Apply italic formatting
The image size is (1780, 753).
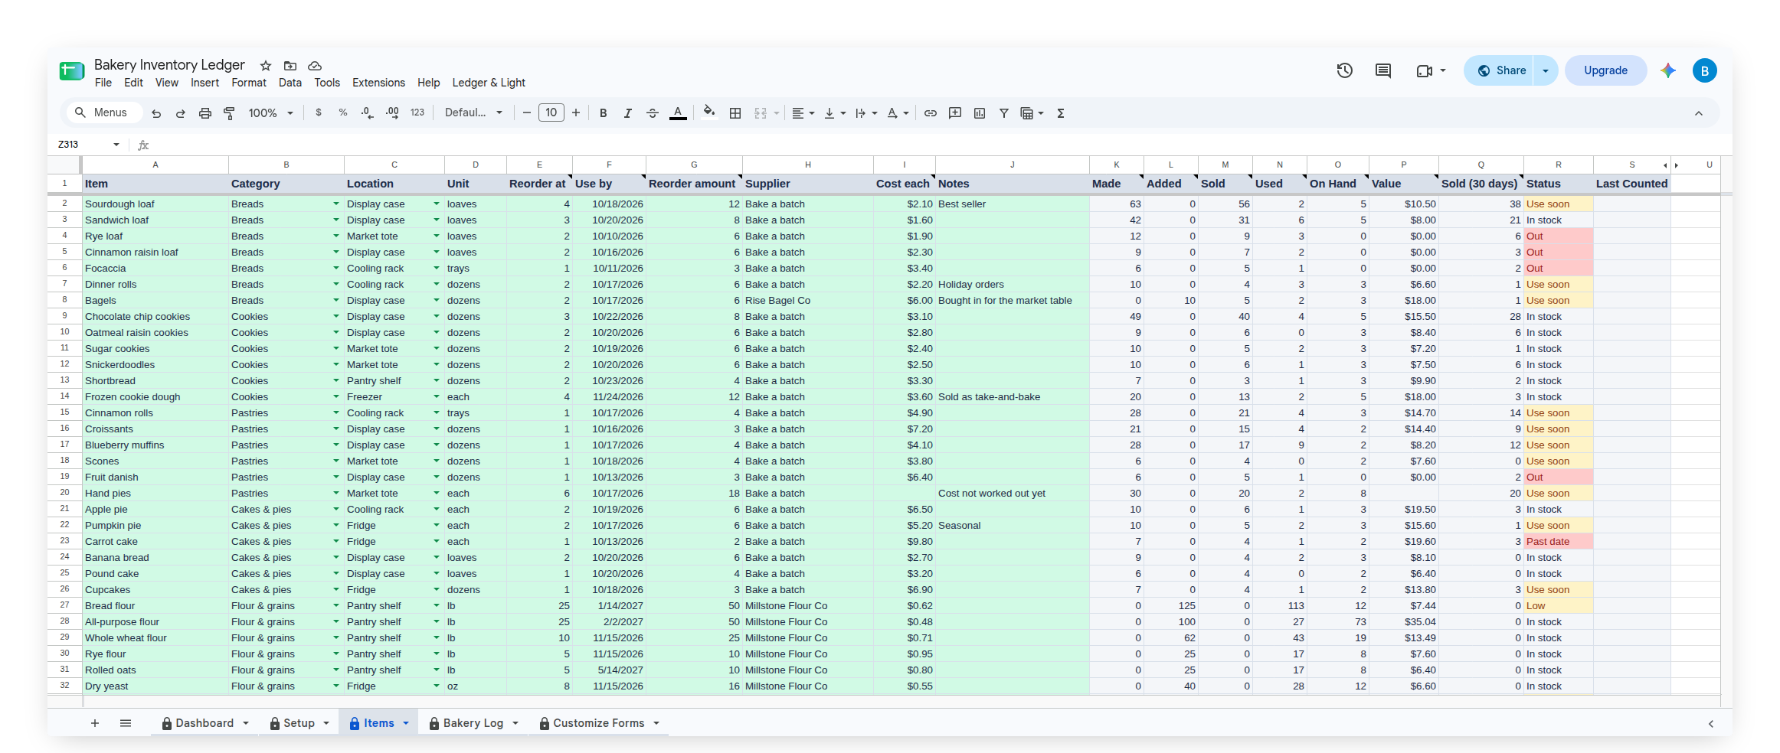628,113
